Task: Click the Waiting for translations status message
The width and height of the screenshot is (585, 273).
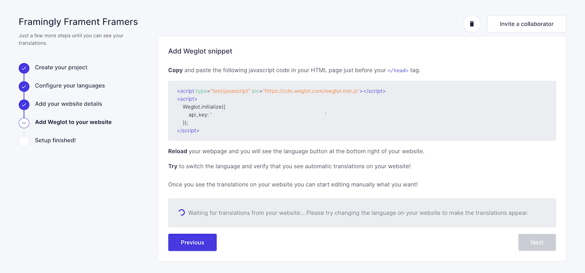Action: (358, 213)
